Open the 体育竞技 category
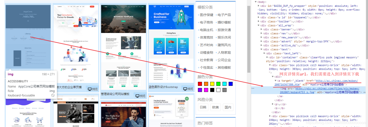The image size is (368, 127). click(206, 37)
